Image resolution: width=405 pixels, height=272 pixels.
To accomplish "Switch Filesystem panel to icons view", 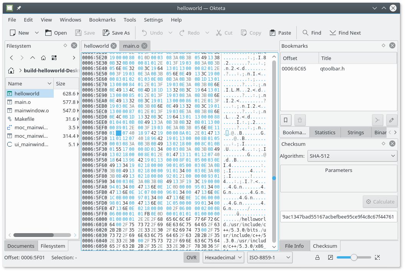I will click(x=54, y=58).
